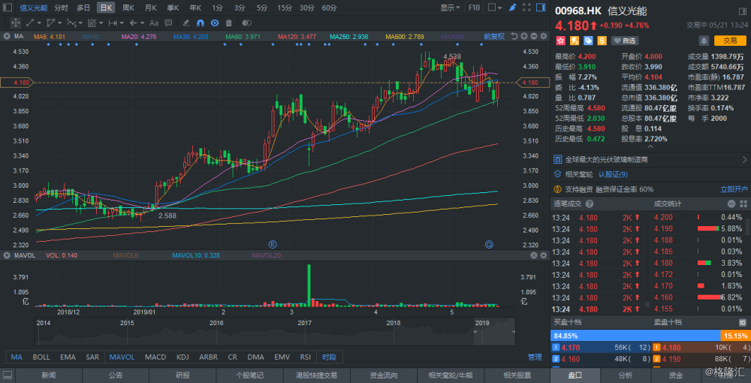Open the chart layout square dropdown
The height and width of the screenshot is (383, 751).
[x=495, y=8]
